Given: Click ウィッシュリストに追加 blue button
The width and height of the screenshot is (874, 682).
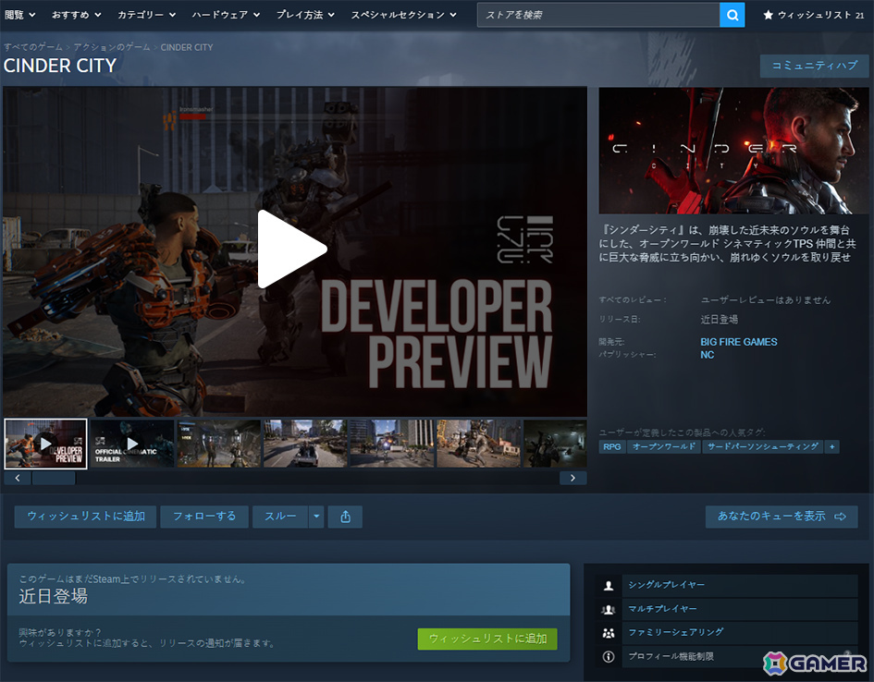Looking at the screenshot, I should [85, 517].
